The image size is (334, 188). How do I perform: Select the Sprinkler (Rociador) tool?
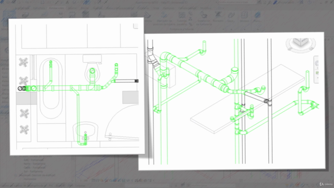click(218, 17)
